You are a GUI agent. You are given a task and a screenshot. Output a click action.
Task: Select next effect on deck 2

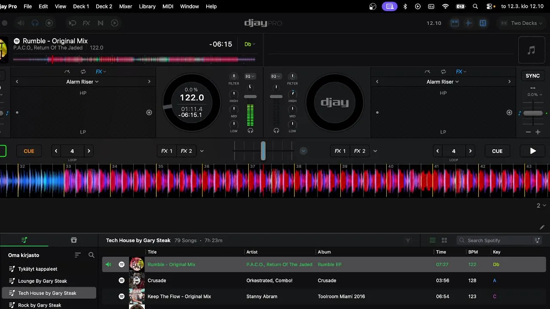(x=509, y=82)
